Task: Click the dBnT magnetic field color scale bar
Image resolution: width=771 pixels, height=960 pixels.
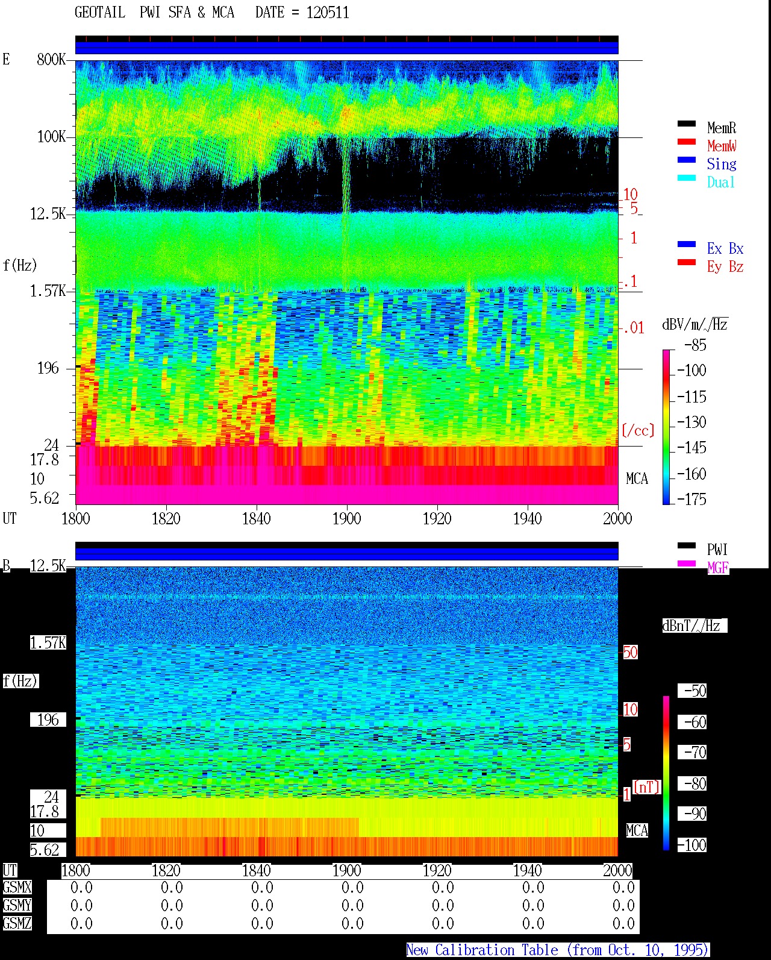Action: (x=666, y=773)
